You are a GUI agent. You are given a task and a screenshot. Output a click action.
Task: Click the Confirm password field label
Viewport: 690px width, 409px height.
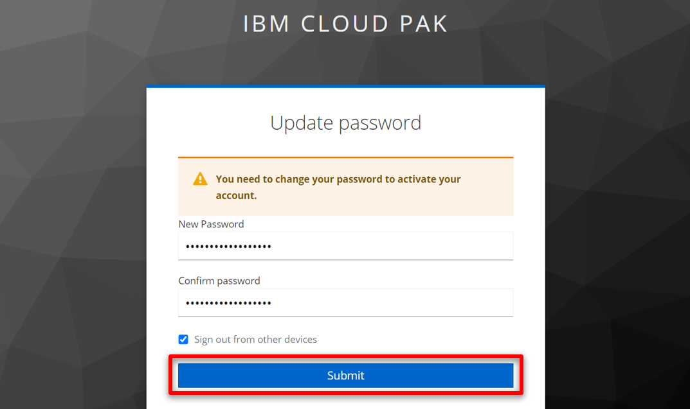[x=219, y=281]
